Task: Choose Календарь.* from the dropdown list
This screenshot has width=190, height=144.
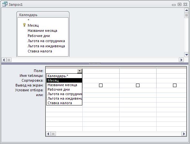Action: point(64,76)
